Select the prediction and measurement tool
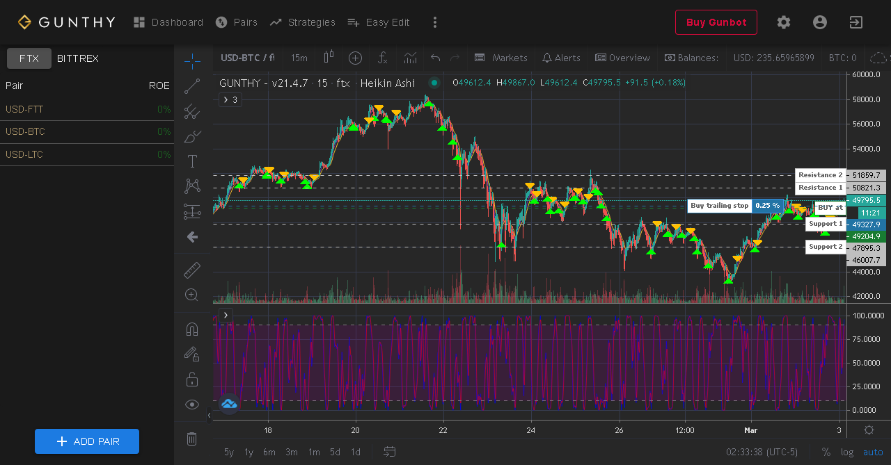Image resolution: width=891 pixels, height=465 pixels. 192,211
